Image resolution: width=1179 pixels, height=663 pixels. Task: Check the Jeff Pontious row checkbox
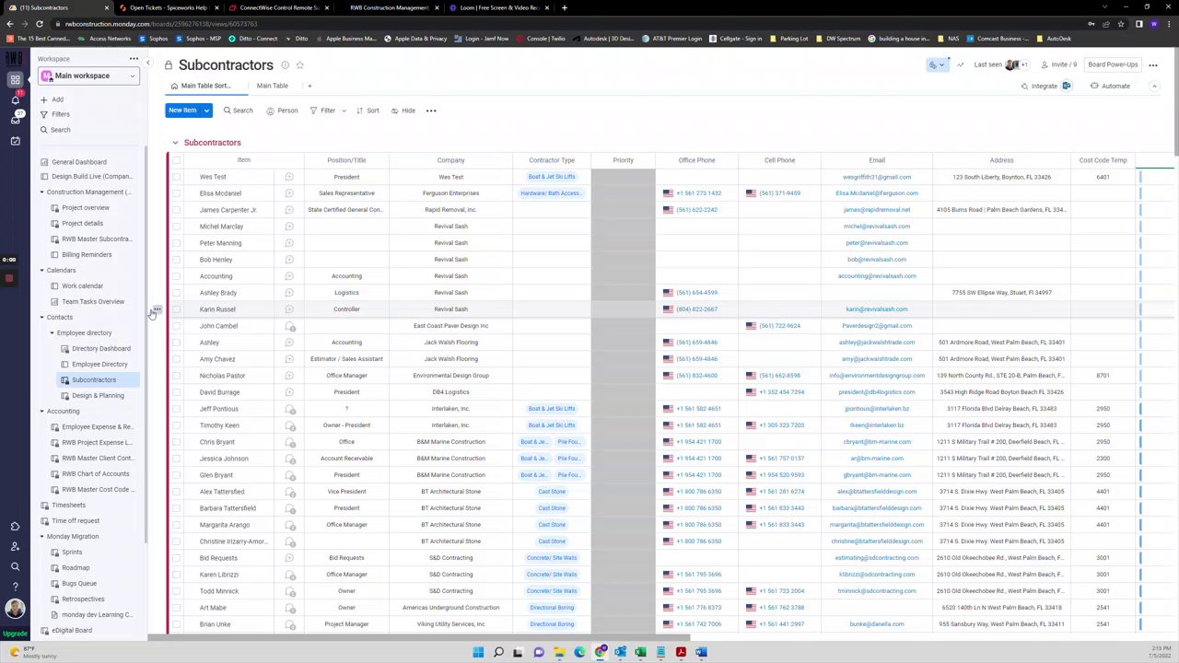(x=176, y=409)
